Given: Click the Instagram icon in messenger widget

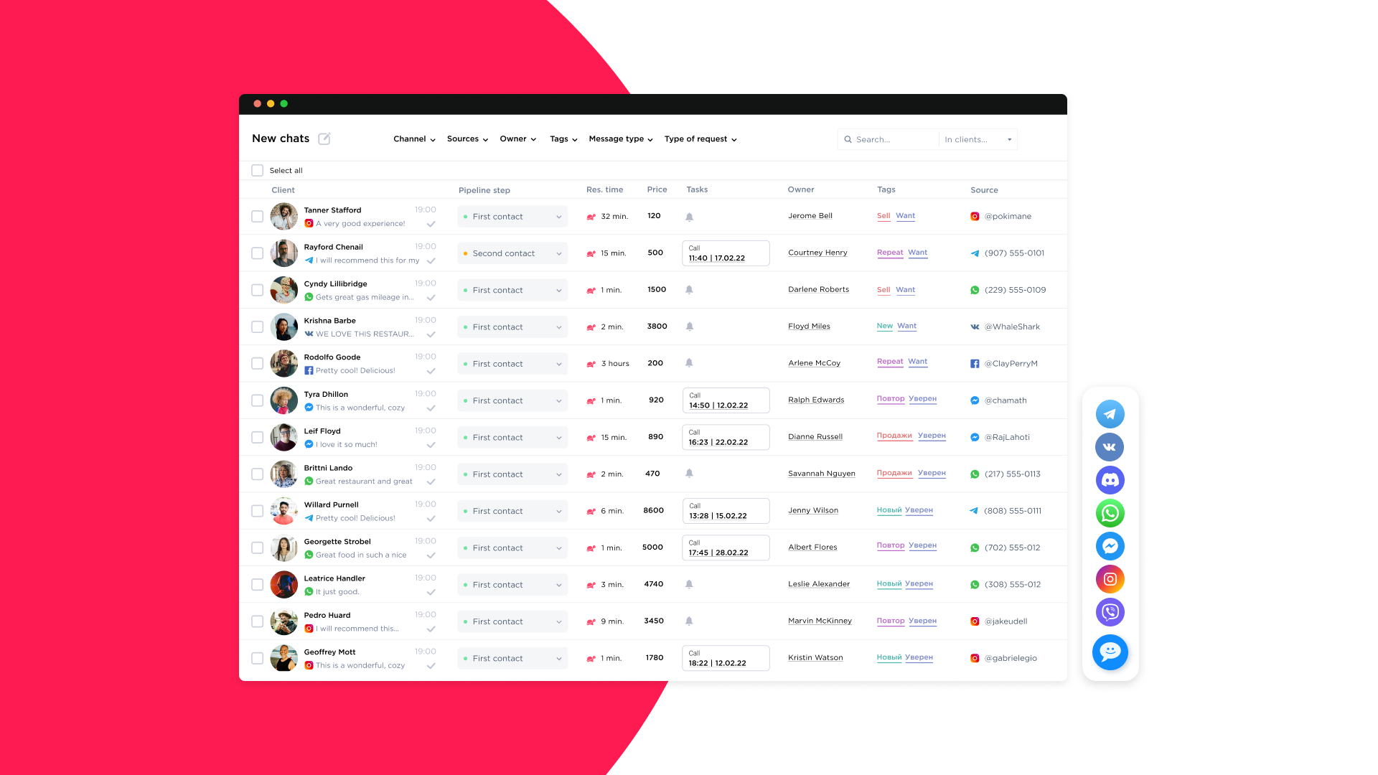Looking at the screenshot, I should click(1110, 579).
